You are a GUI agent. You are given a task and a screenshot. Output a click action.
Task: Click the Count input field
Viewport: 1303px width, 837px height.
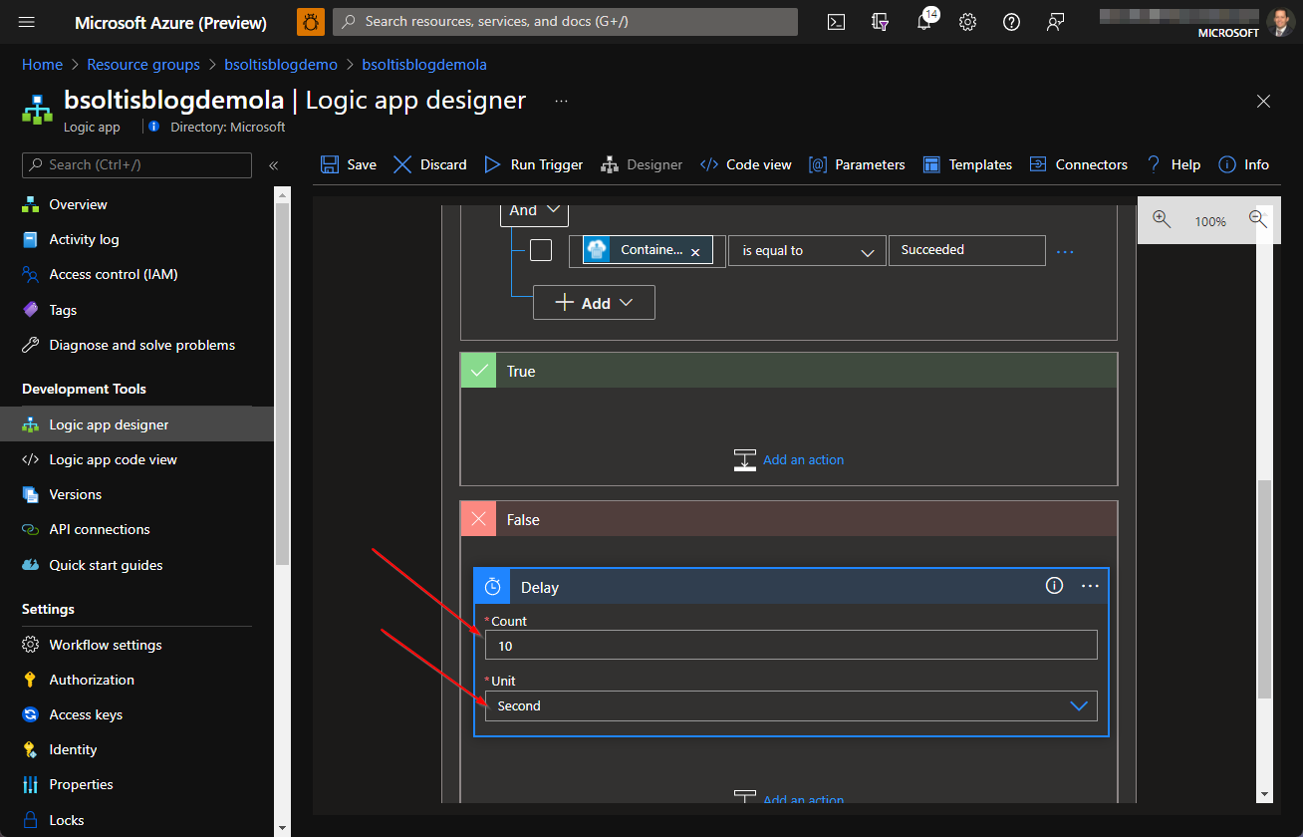pyautogui.click(x=791, y=646)
